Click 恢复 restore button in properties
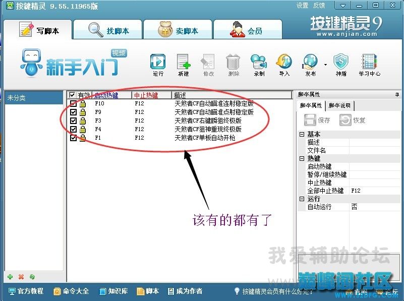Screen dimensions: 404x301 [x=352, y=120]
